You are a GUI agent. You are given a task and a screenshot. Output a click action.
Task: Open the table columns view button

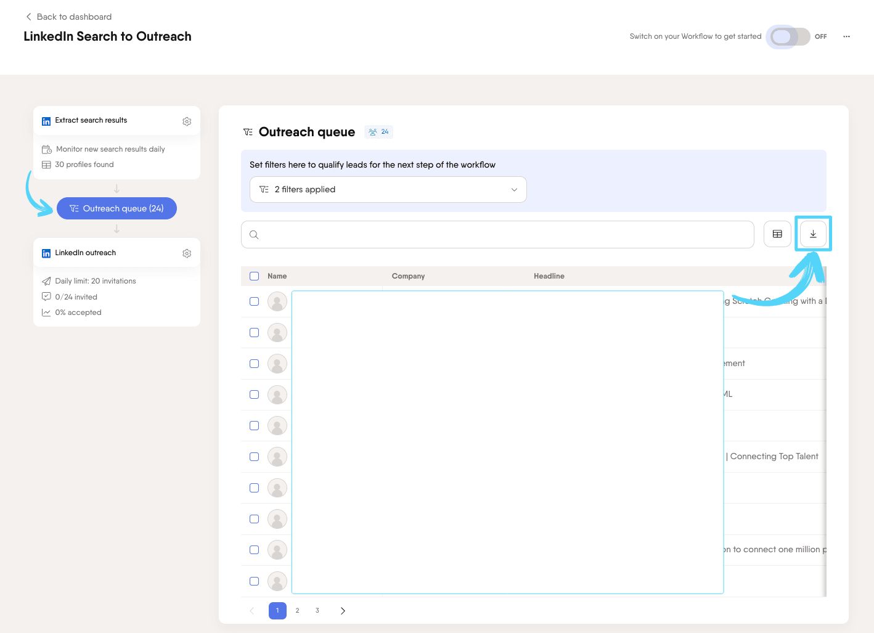[777, 234]
